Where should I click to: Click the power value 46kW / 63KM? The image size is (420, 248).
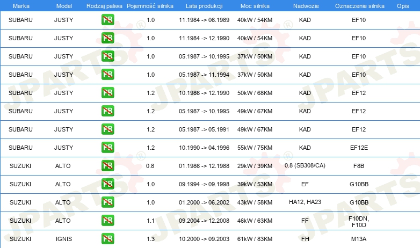tap(255, 221)
